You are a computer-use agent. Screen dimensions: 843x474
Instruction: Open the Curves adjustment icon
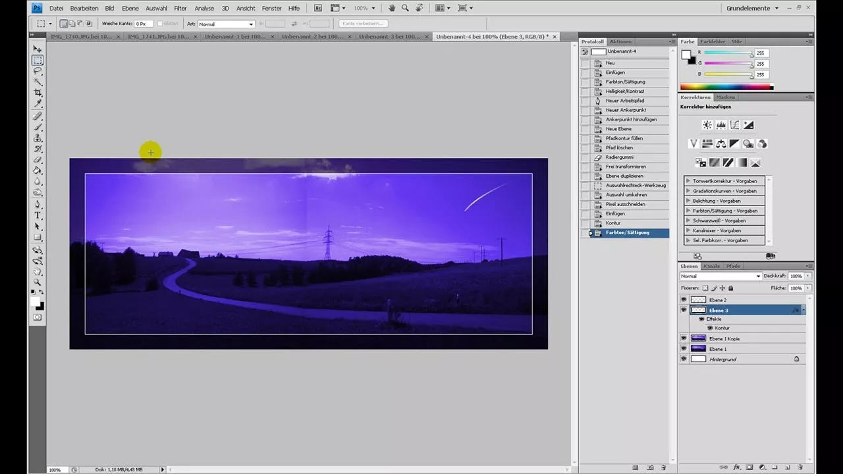(x=734, y=125)
